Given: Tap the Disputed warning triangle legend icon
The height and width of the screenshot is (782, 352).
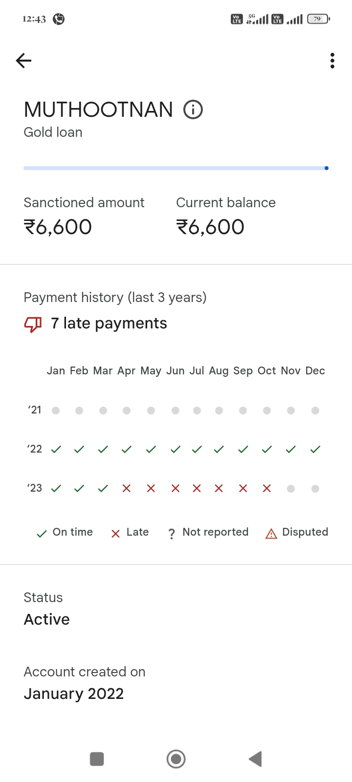Looking at the screenshot, I should [x=271, y=534].
